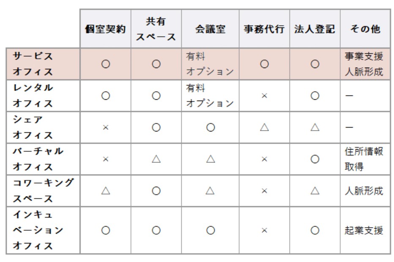
Task: Click the × under 事務代行 for レンタルオフィス
Action: pyautogui.click(x=264, y=96)
